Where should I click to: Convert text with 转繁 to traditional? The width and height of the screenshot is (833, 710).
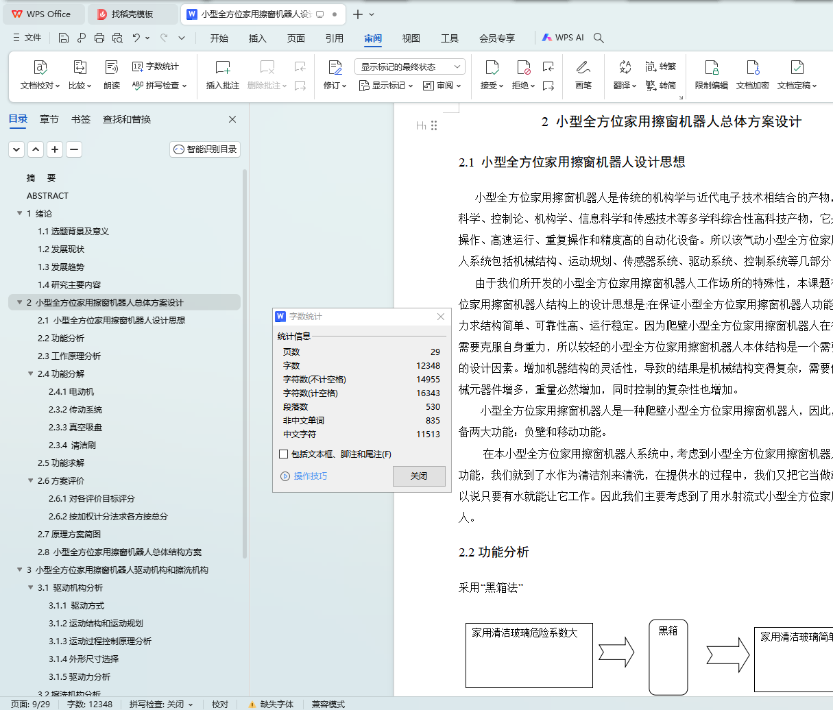pyautogui.click(x=661, y=66)
